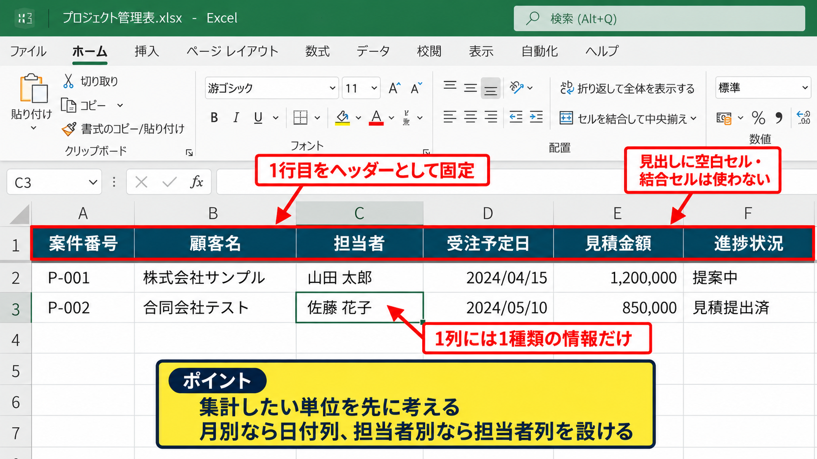The image size is (817, 459).
Task: Expand the Copy options arrow
Action: [x=120, y=105]
